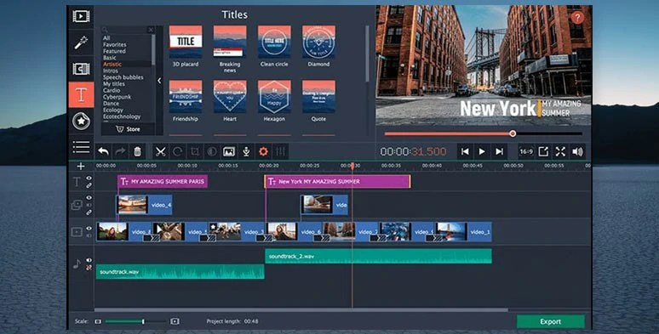Select the Featured category
The height and width of the screenshot is (334, 659).
pyautogui.click(x=114, y=51)
